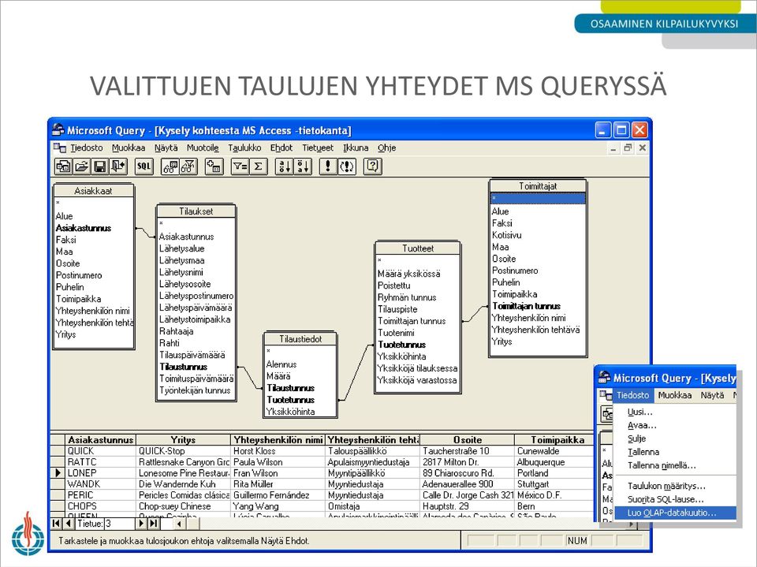The image size is (757, 567).
Task: Toggle the Auto Query icon
Action: (x=347, y=166)
